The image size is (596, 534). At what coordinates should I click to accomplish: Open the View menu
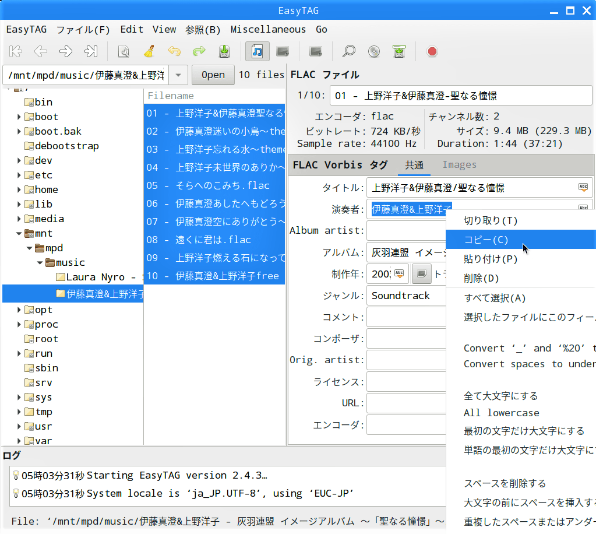pos(164,29)
